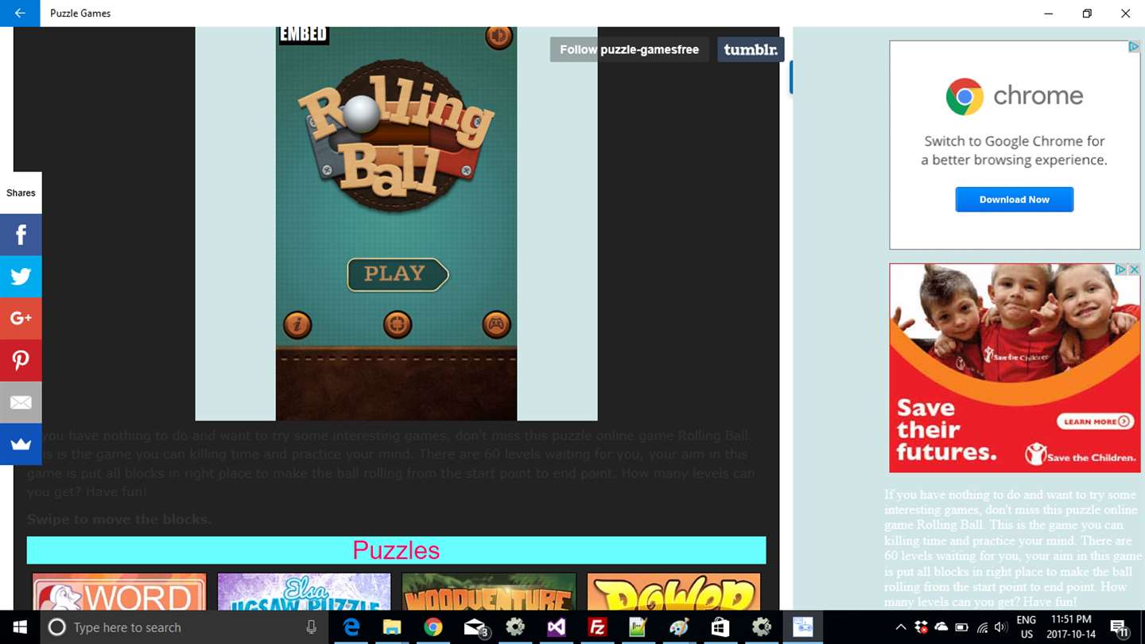Screen dimensions: 1145x644
Task: Click the SumoMe crown icon
Action: tap(21, 444)
